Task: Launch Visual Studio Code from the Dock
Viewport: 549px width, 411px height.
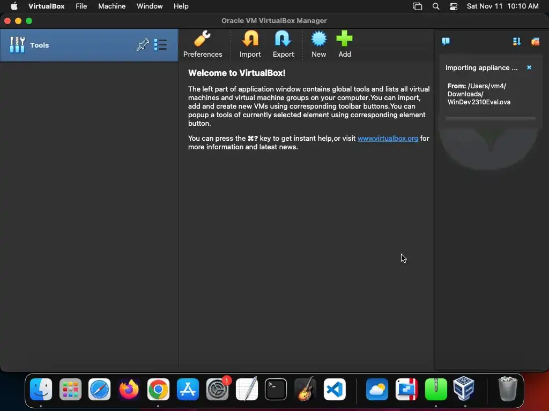Action: [x=335, y=389]
